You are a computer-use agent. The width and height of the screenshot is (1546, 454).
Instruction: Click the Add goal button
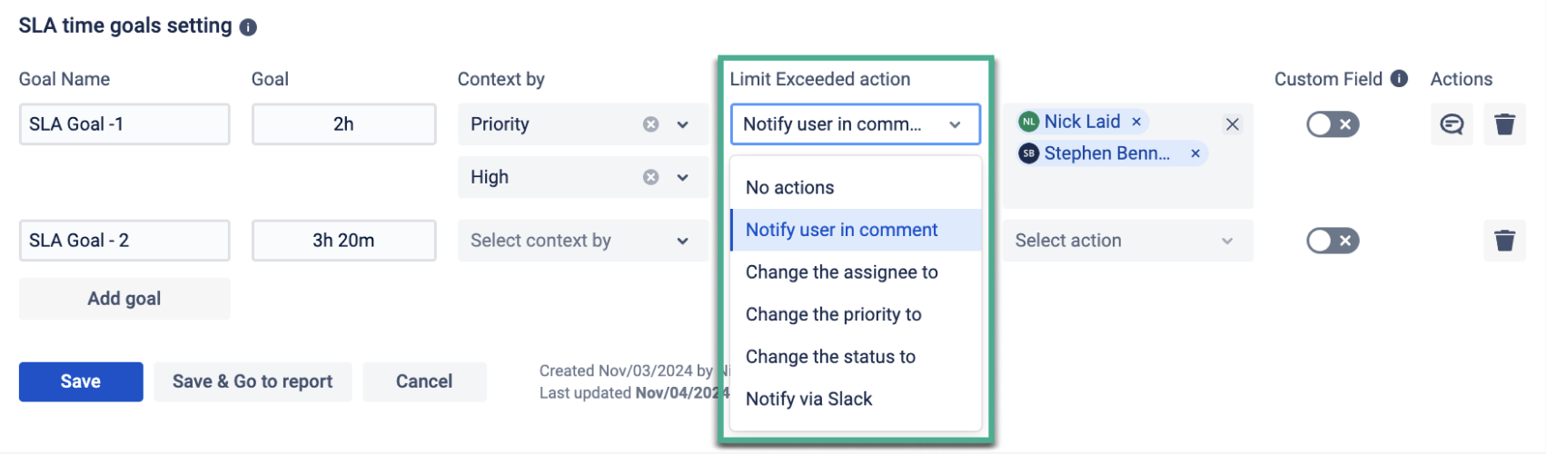coord(124,299)
